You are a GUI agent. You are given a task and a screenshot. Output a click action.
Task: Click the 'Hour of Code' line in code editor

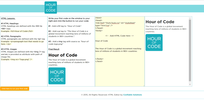tap(102, 41)
